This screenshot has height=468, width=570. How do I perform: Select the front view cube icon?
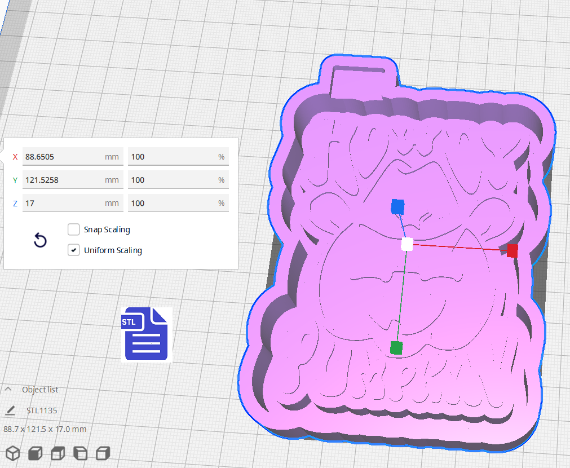click(36, 453)
